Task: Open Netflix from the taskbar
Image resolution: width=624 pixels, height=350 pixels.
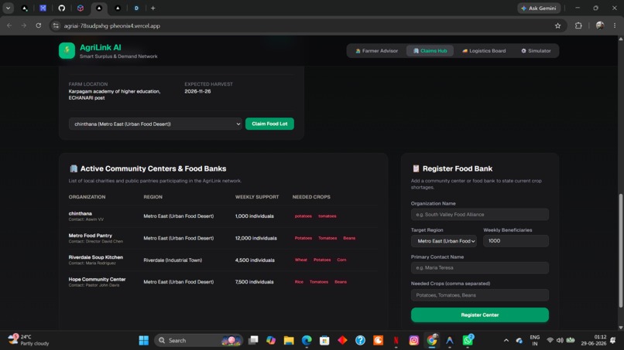Action: pos(396,341)
